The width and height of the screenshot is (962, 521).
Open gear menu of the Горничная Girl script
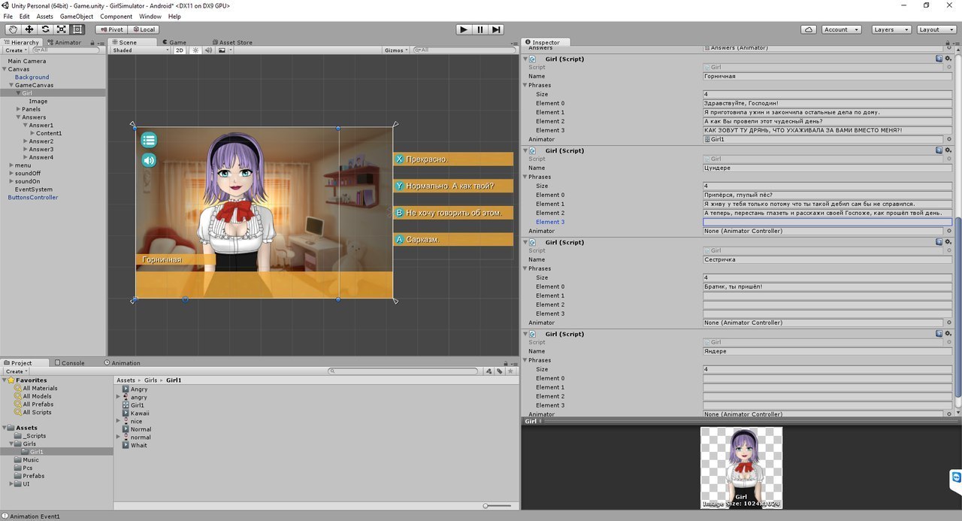coord(948,58)
